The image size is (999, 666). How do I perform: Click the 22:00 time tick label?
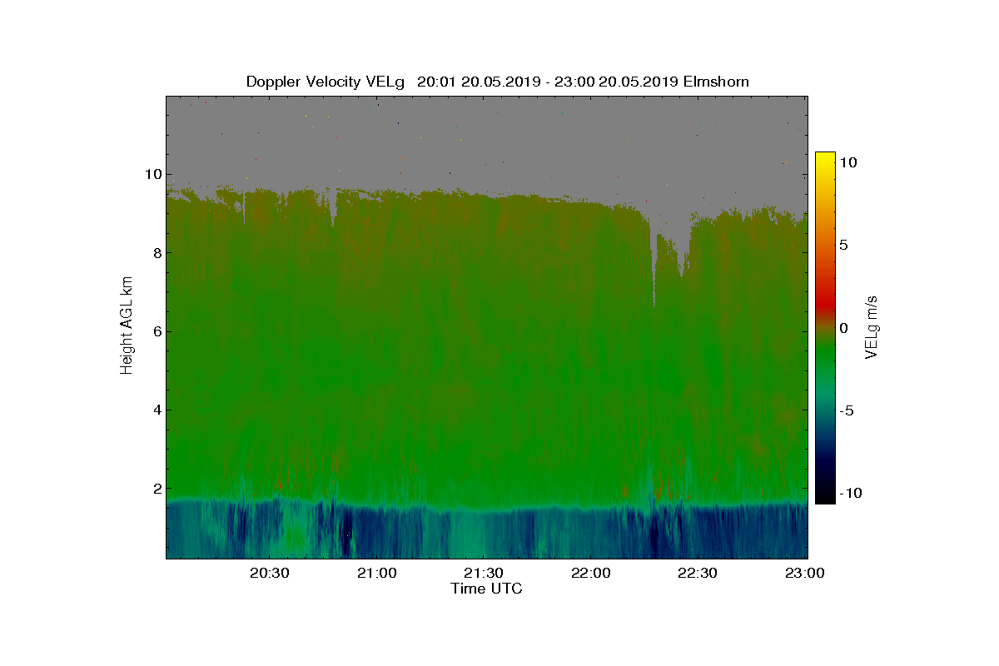coord(591,573)
